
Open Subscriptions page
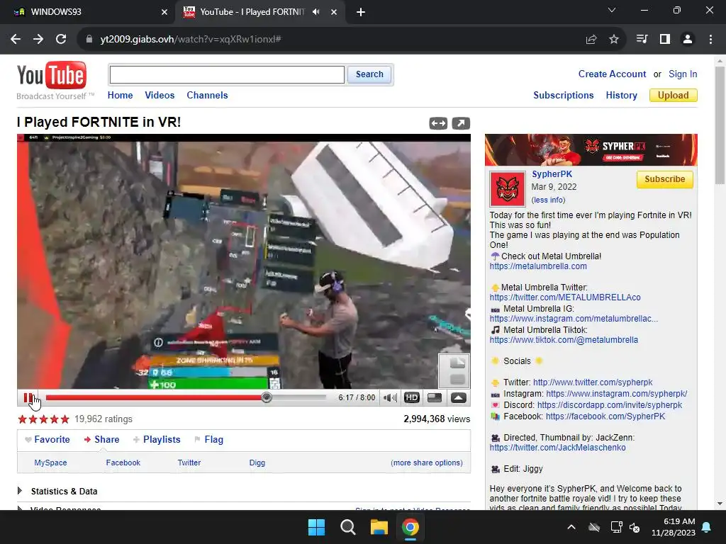click(x=564, y=96)
